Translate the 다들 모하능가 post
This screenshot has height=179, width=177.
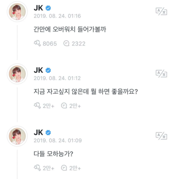pyautogui.click(x=161, y=135)
